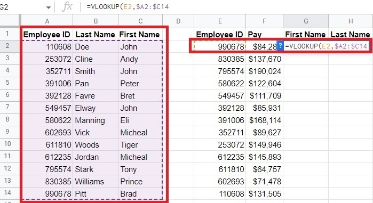373x203 pixels.
Task: Select the $85,931 pay cell
Action: (x=264, y=108)
